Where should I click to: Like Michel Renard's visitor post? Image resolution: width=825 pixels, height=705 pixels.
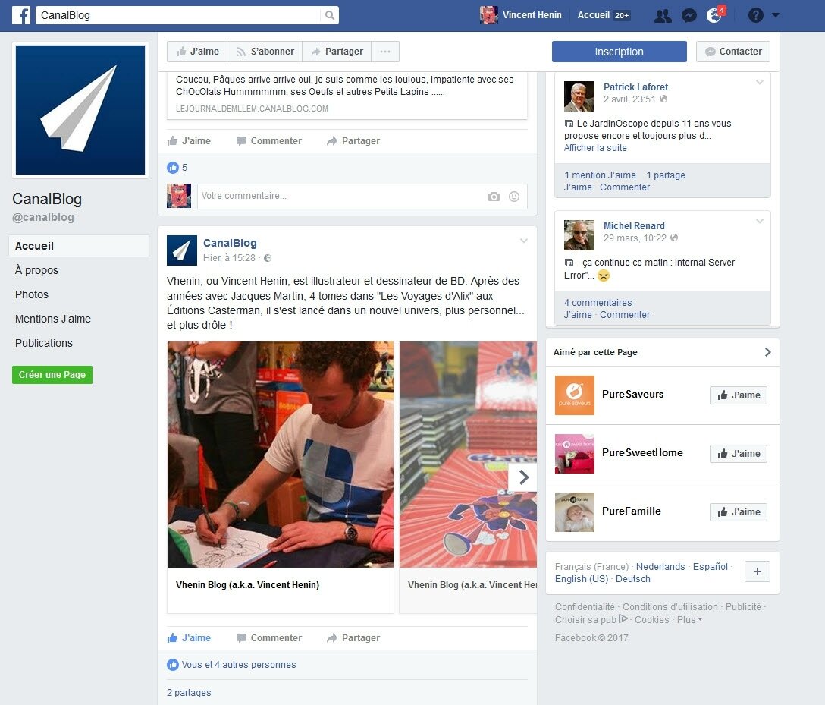click(578, 315)
